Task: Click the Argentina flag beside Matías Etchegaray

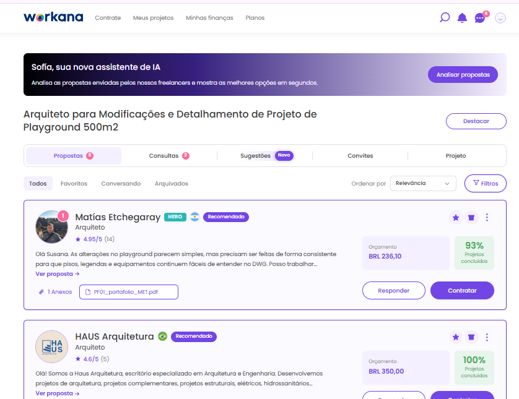Action: coord(194,217)
